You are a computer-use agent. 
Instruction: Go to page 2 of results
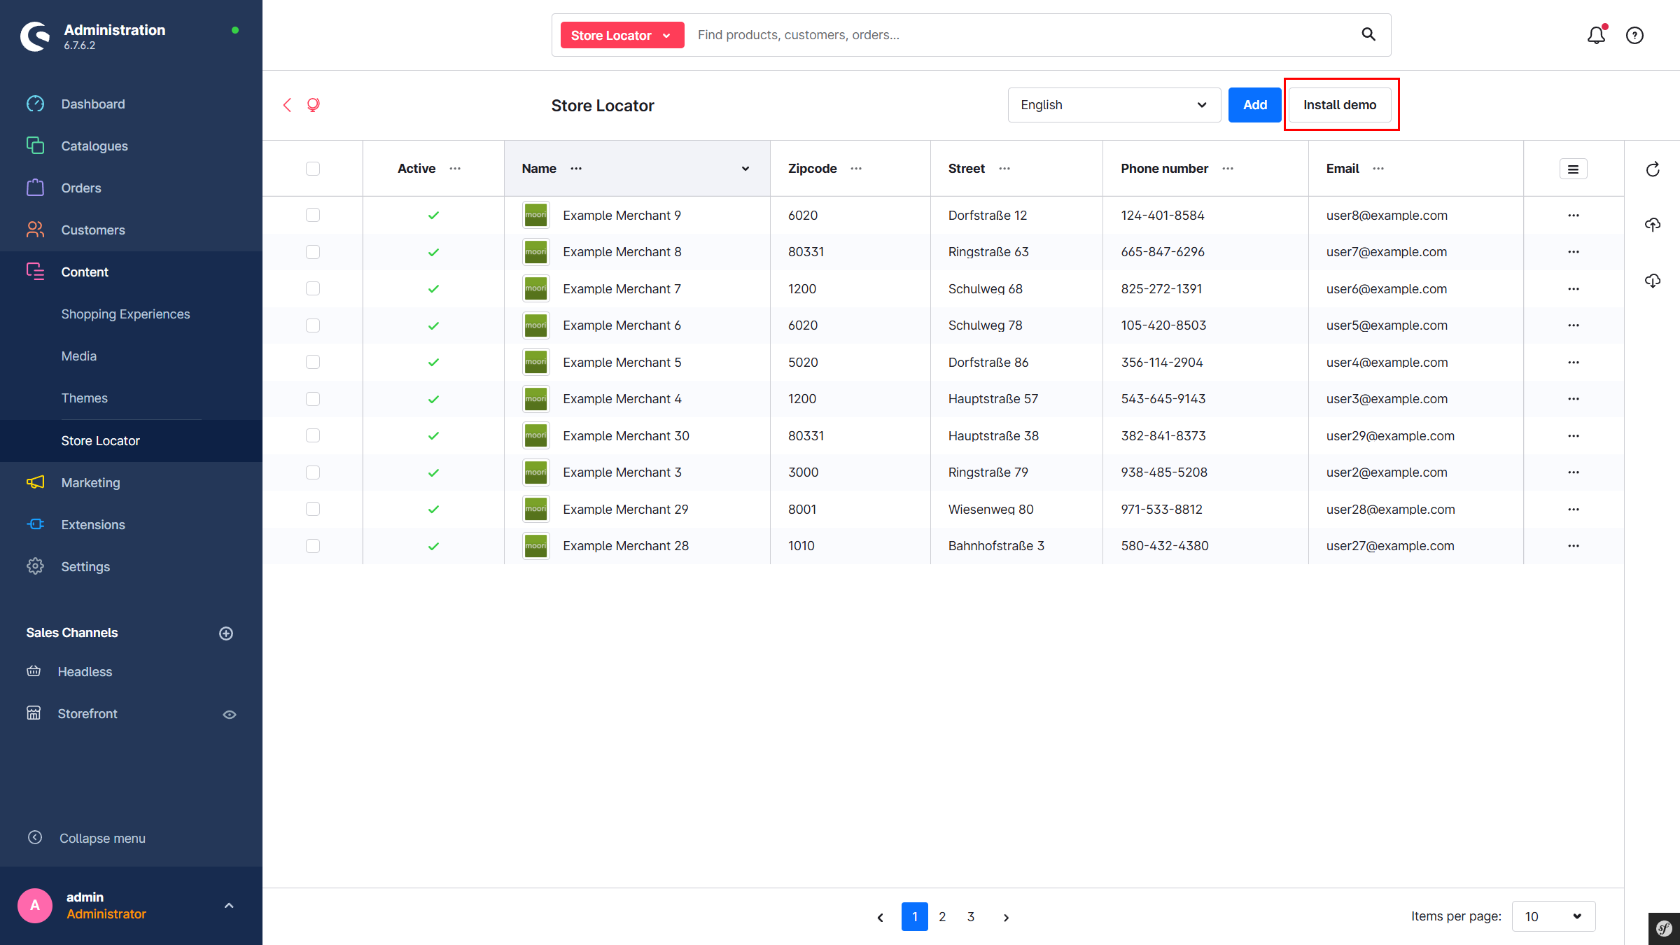coord(942,916)
